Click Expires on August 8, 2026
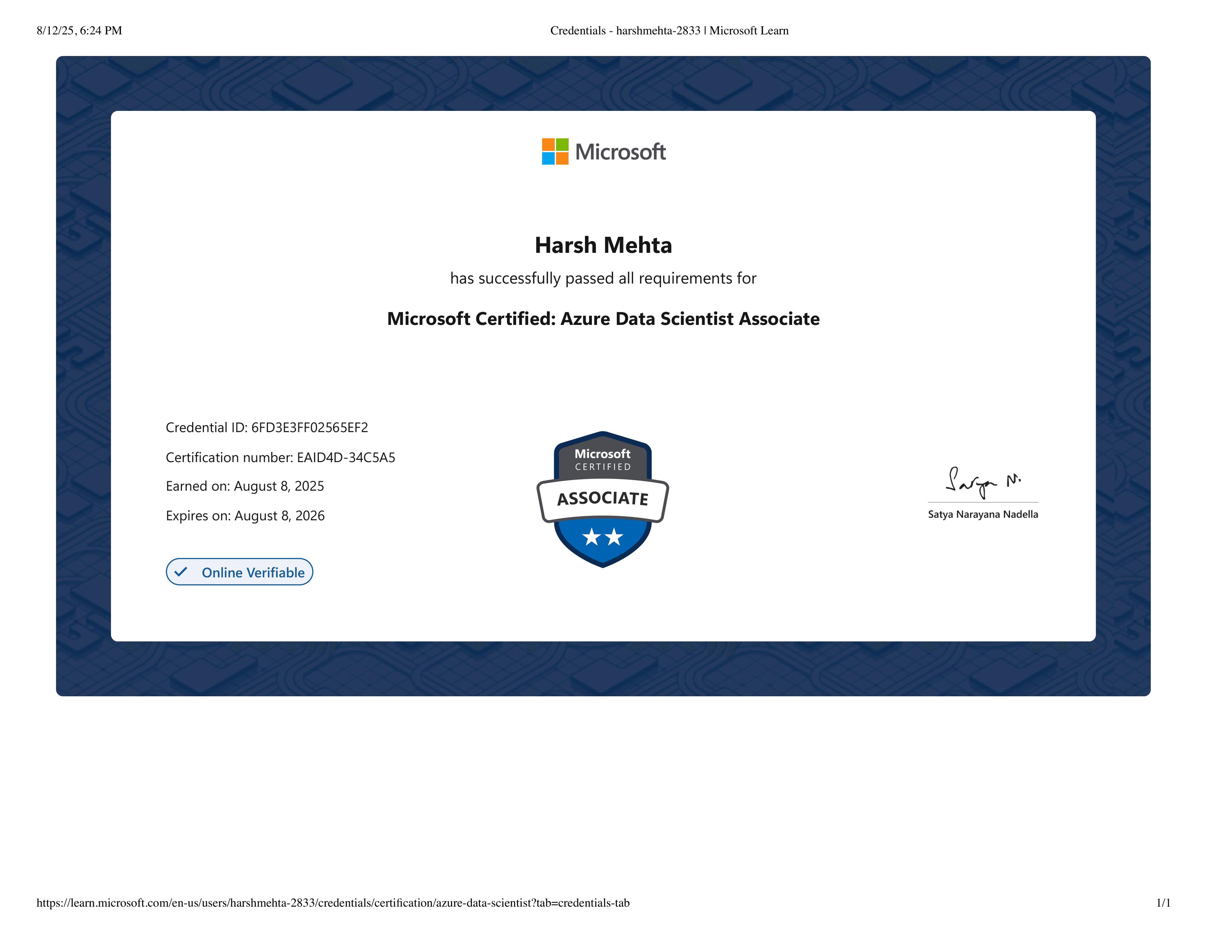The height and width of the screenshot is (933, 1208). click(x=245, y=516)
